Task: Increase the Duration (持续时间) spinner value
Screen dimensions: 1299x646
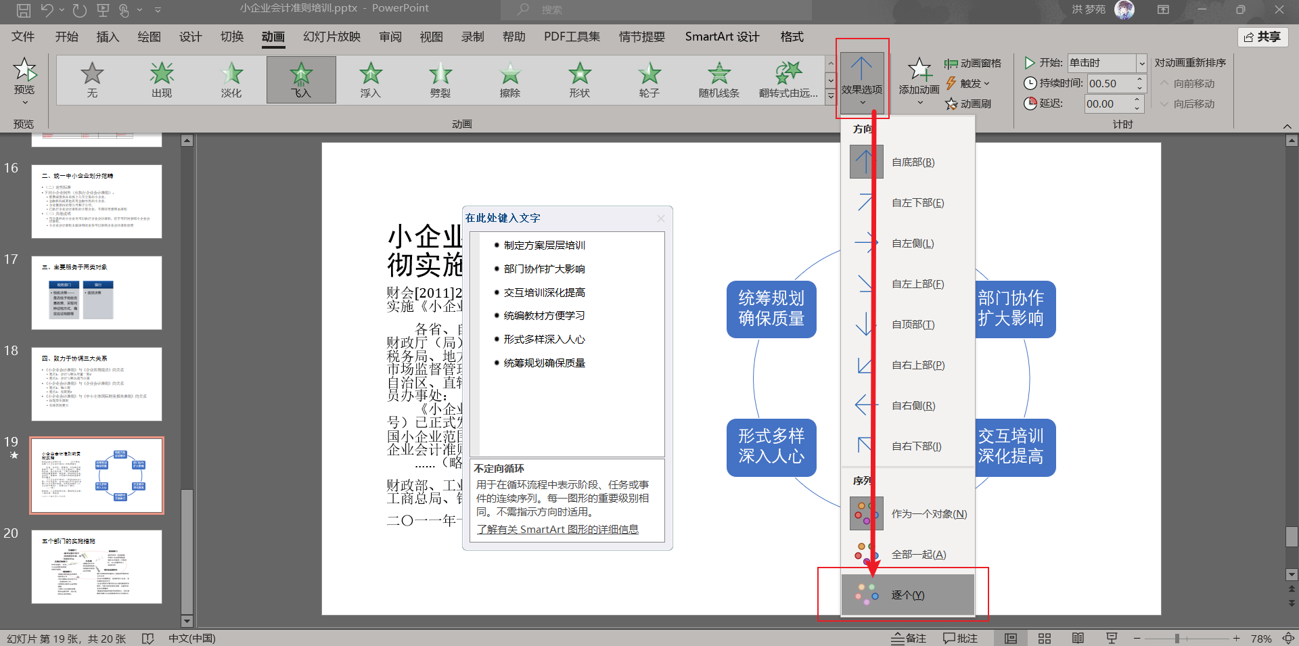Action: pos(1140,80)
